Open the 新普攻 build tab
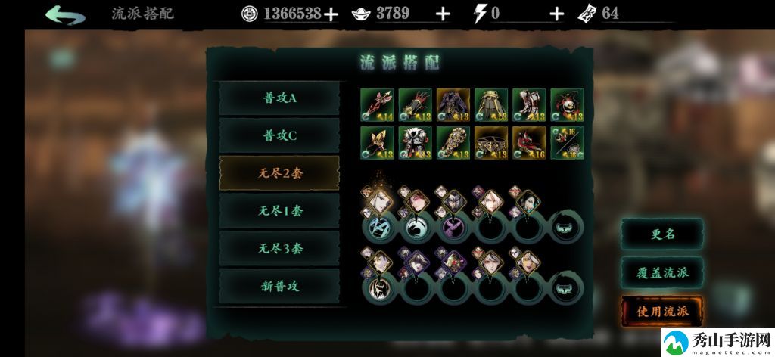Viewport: 775px width, 357px height. click(x=280, y=286)
